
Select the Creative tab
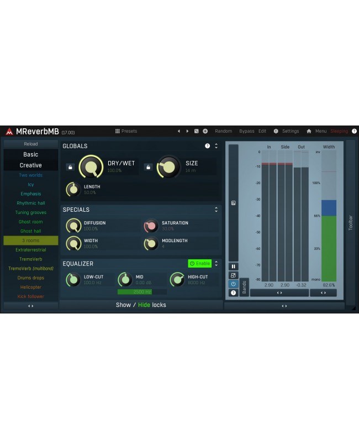pos(31,165)
